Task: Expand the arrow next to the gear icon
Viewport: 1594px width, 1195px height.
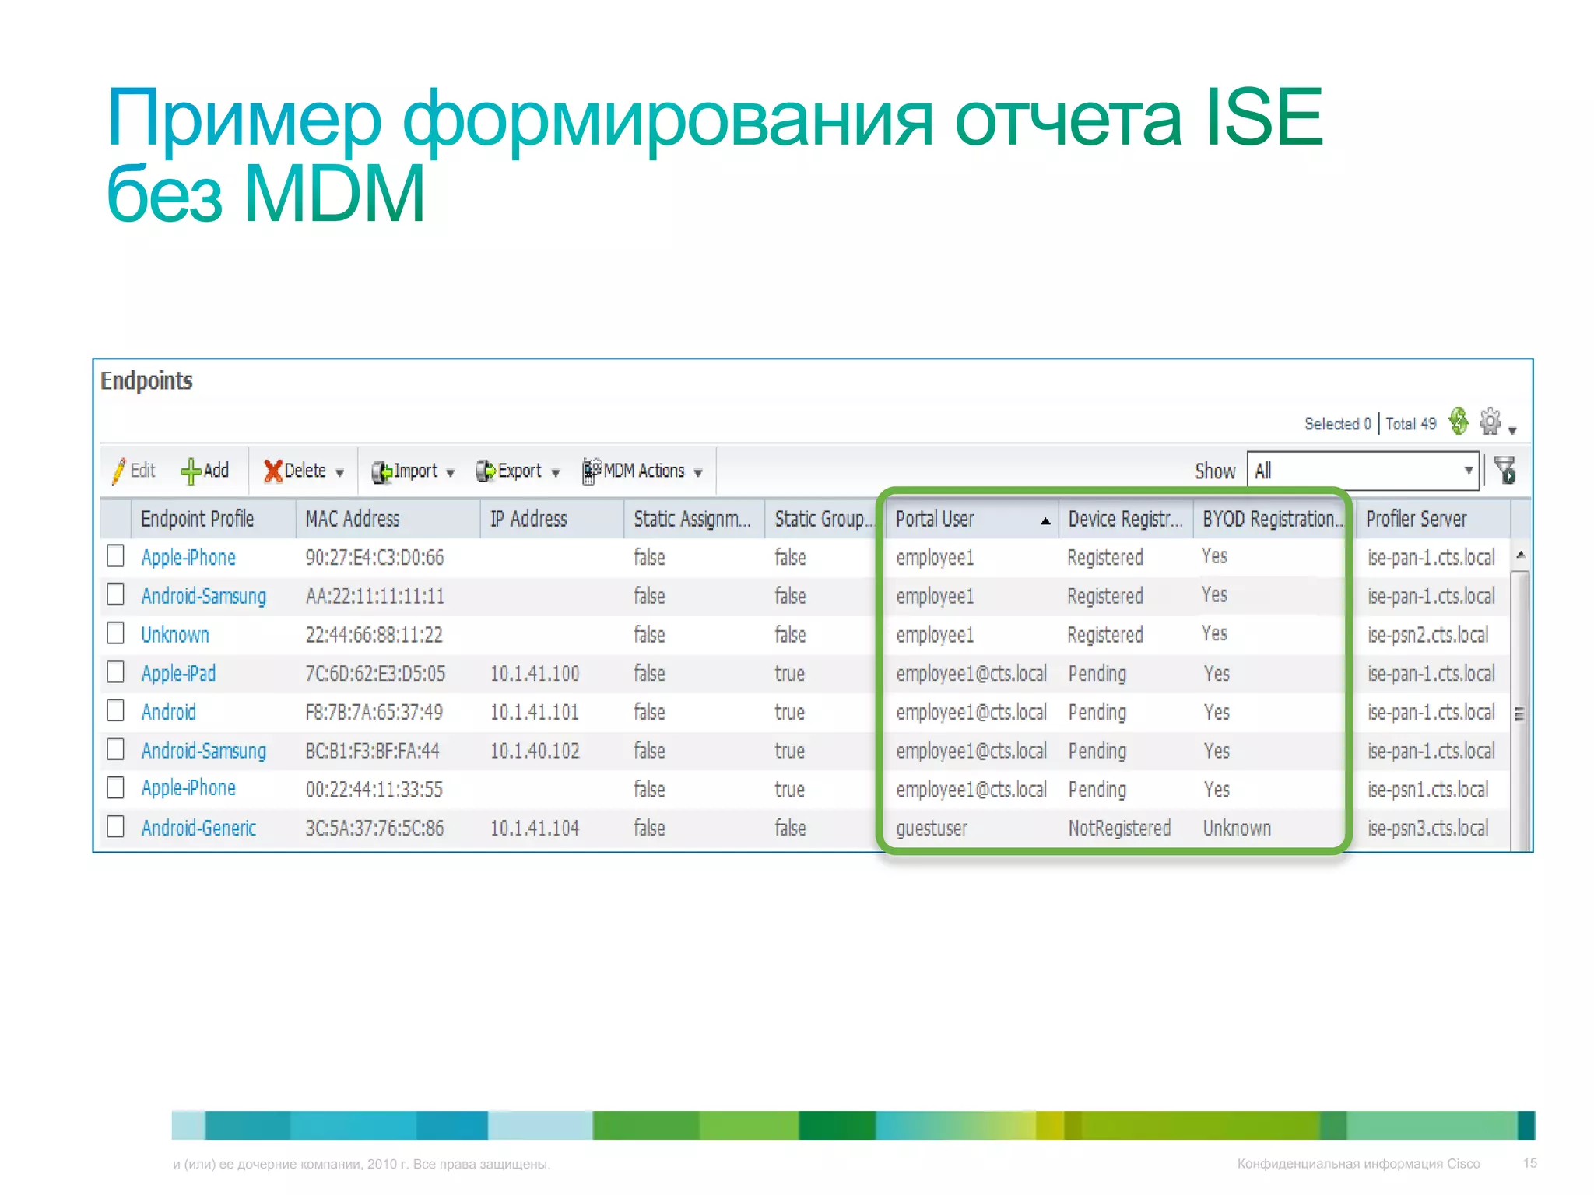Action: point(1512,429)
